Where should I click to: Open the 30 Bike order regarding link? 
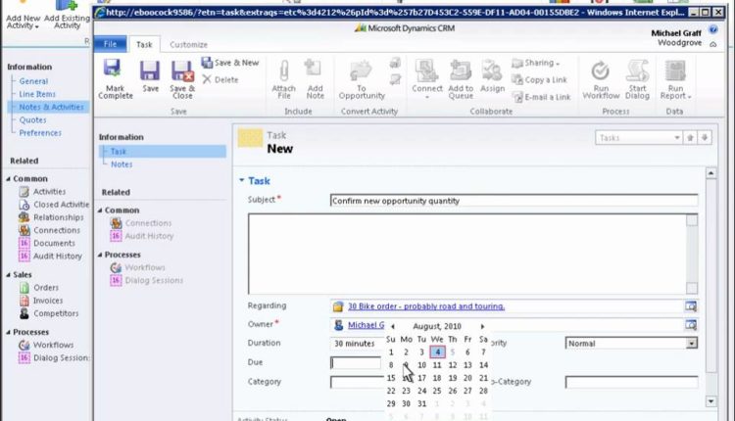pos(425,306)
